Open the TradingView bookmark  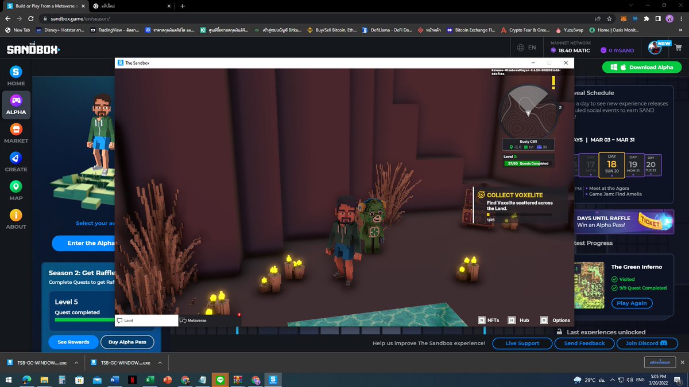click(115, 30)
